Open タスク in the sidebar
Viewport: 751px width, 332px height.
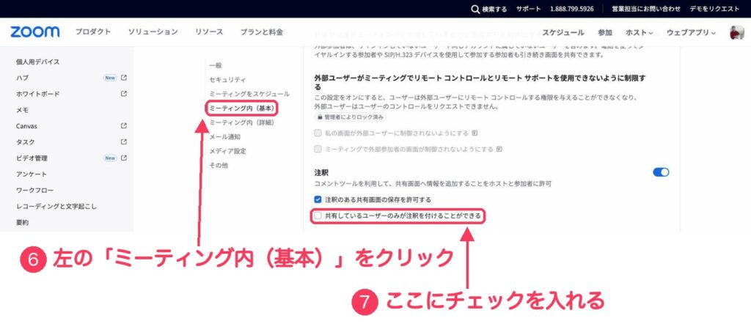coord(25,142)
